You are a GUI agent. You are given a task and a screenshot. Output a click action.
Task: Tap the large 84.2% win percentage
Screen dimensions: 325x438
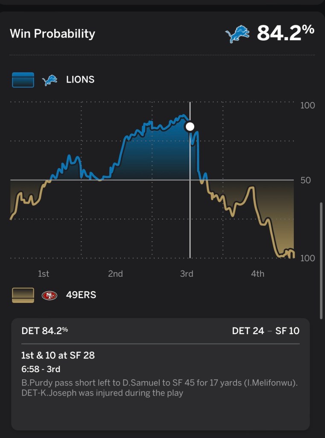click(286, 33)
